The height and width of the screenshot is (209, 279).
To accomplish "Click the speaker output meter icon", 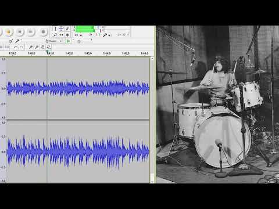I will (76, 35).
